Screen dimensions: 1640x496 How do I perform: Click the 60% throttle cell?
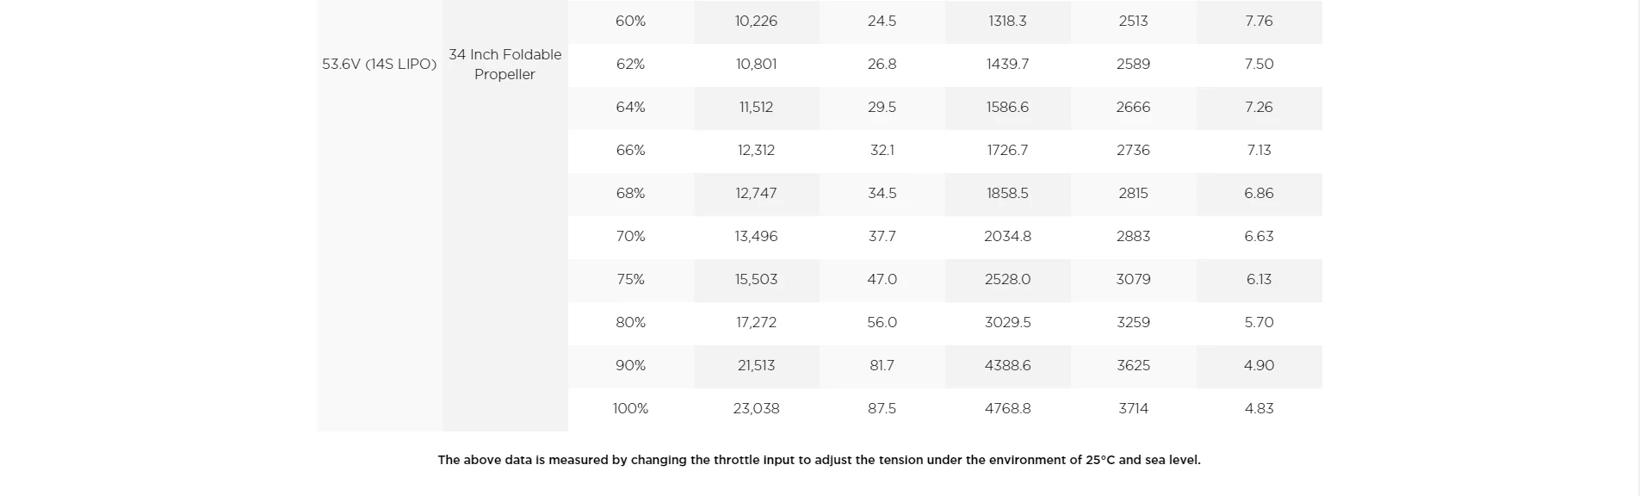tap(631, 22)
